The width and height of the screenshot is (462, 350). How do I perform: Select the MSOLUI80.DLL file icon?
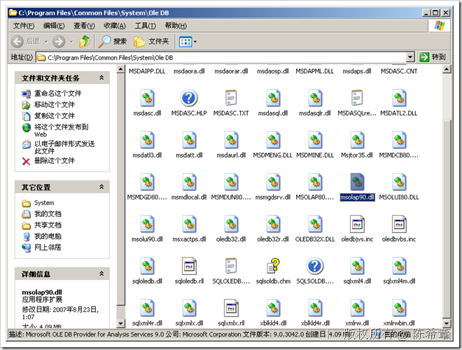pyautogui.click(x=399, y=182)
